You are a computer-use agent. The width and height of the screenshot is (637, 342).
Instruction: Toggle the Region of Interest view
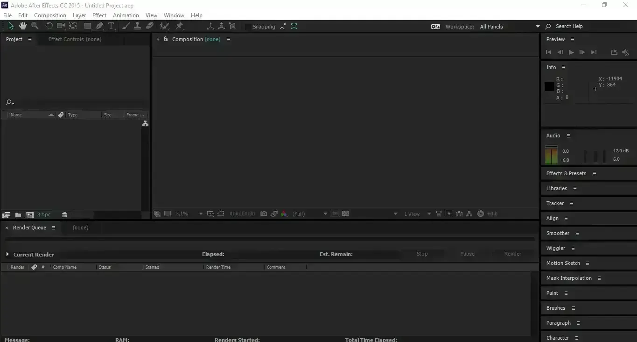click(220, 214)
